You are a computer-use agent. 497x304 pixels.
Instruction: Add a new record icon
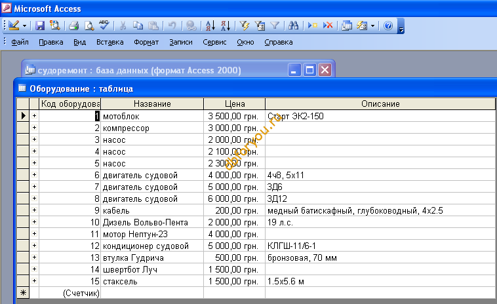313,26
